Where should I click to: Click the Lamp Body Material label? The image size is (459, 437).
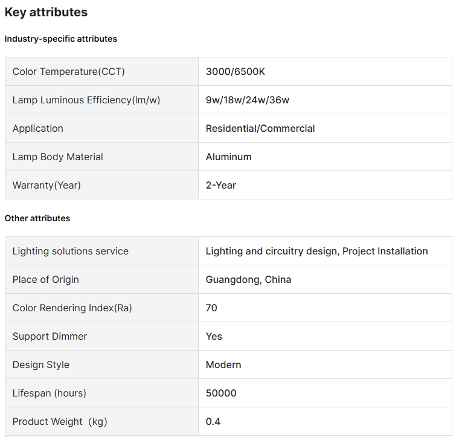(58, 157)
